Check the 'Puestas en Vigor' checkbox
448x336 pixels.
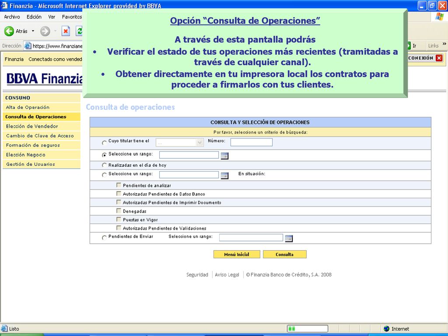119,220
